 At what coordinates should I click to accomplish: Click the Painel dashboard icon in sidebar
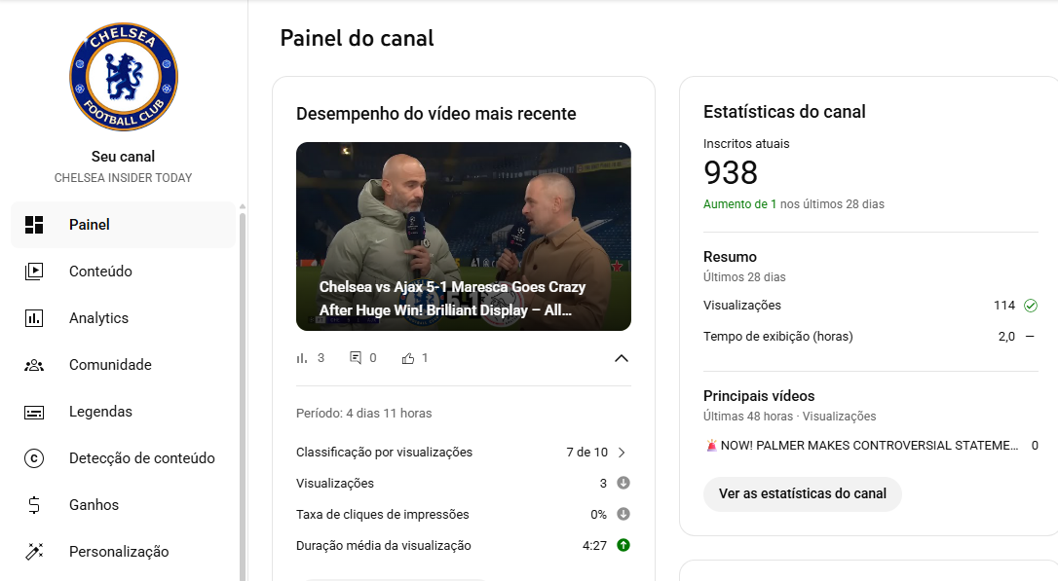coord(34,225)
